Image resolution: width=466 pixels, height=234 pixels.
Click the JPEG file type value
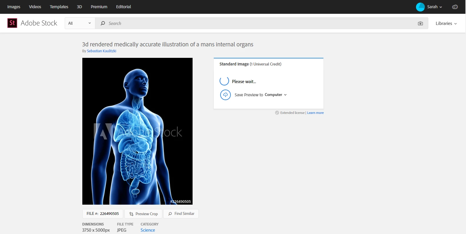point(122,230)
